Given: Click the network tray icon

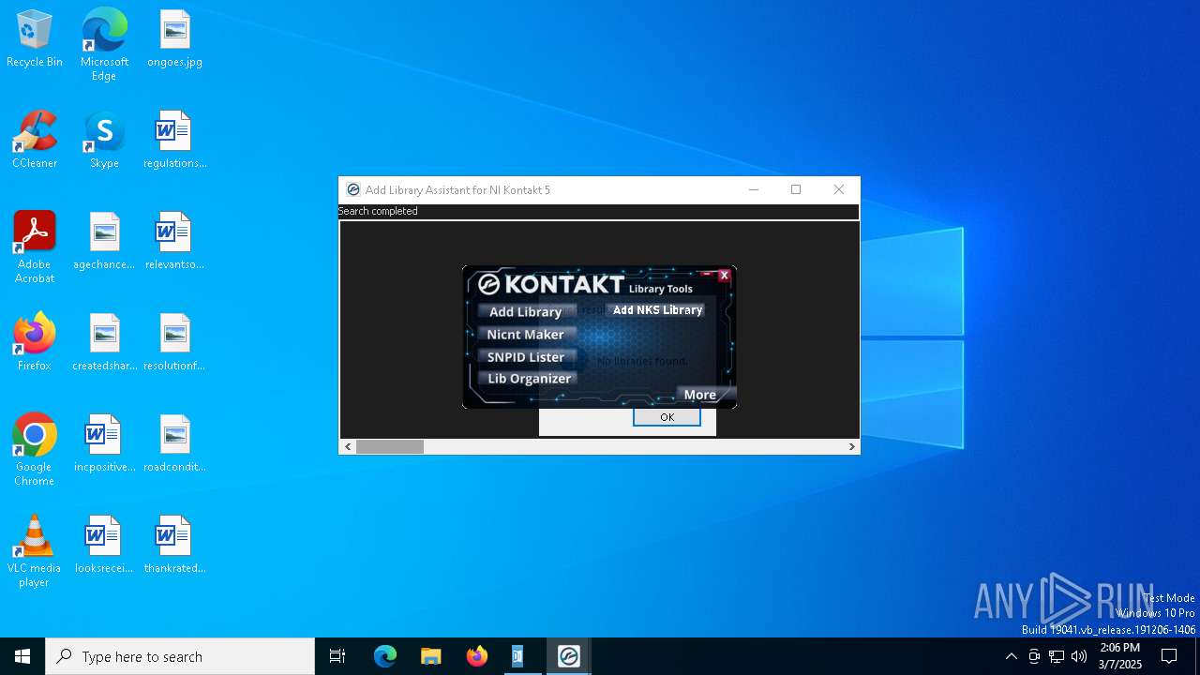Looking at the screenshot, I should pos(1057,656).
